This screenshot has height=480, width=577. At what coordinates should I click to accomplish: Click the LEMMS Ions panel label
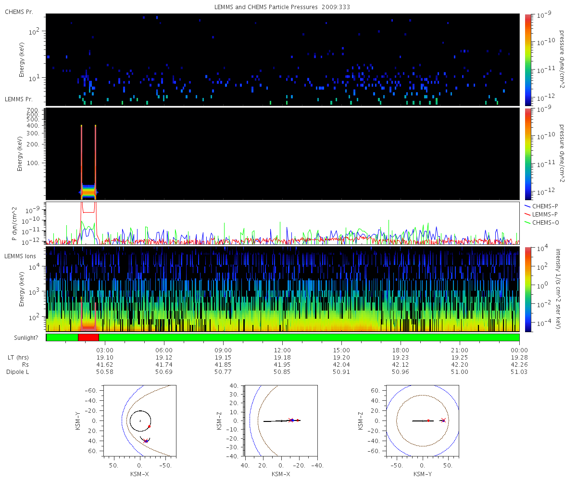click(x=20, y=256)
